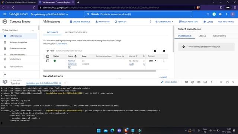Switch to the LABELS tab in info panel
This screenshot has height=134, width=238.
(x=202, y=36)
